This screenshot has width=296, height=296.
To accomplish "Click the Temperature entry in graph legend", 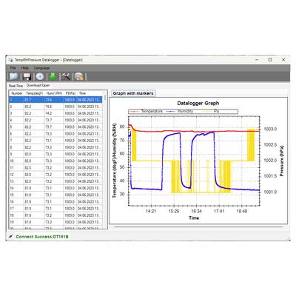I will pyautogui.click(x=147, y=111).
